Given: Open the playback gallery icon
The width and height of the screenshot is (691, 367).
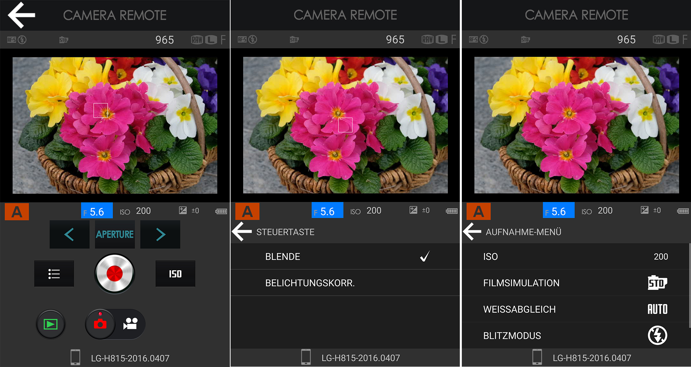Looking at the screenshot, I should point(51,324).
